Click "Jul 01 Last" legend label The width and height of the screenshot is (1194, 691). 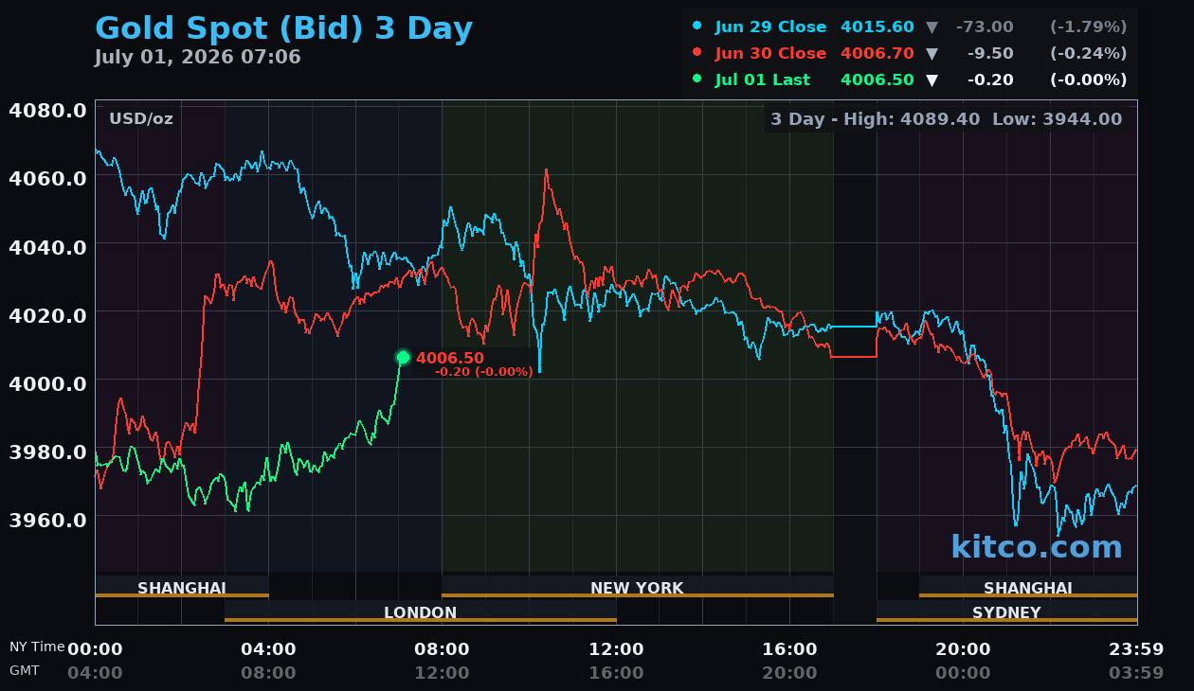pyautogui.click(x=763, y=80)
